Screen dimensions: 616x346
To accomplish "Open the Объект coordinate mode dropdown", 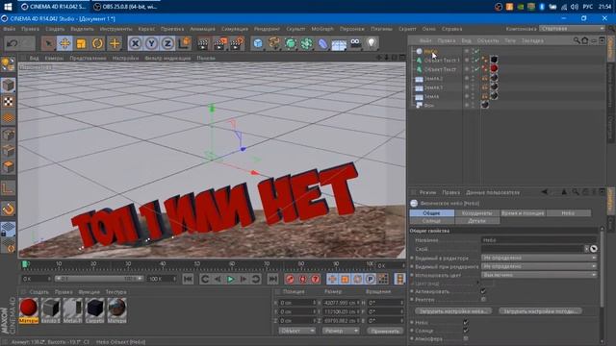I will point(297,331).
